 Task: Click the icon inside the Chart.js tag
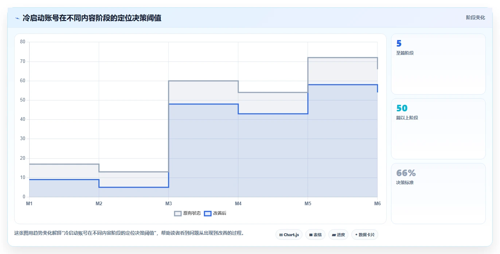coord(281,235)
